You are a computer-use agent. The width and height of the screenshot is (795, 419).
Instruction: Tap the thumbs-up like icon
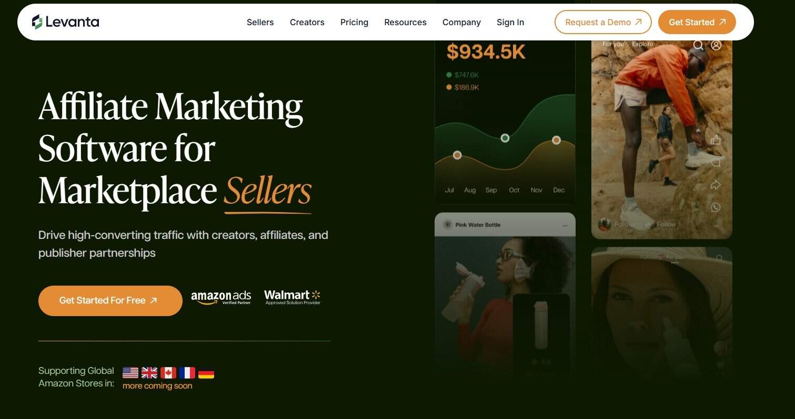716,140
